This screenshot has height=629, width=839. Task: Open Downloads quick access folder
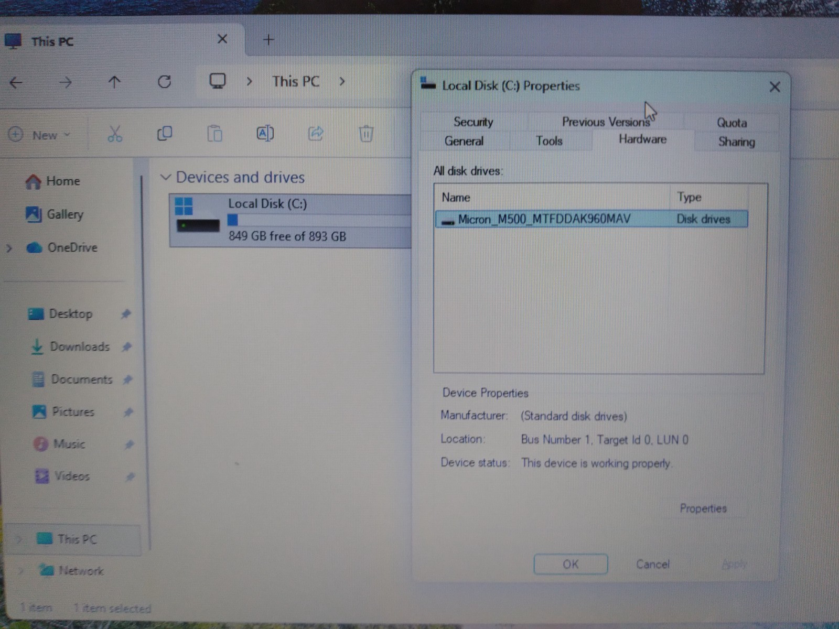click(69, 347)
